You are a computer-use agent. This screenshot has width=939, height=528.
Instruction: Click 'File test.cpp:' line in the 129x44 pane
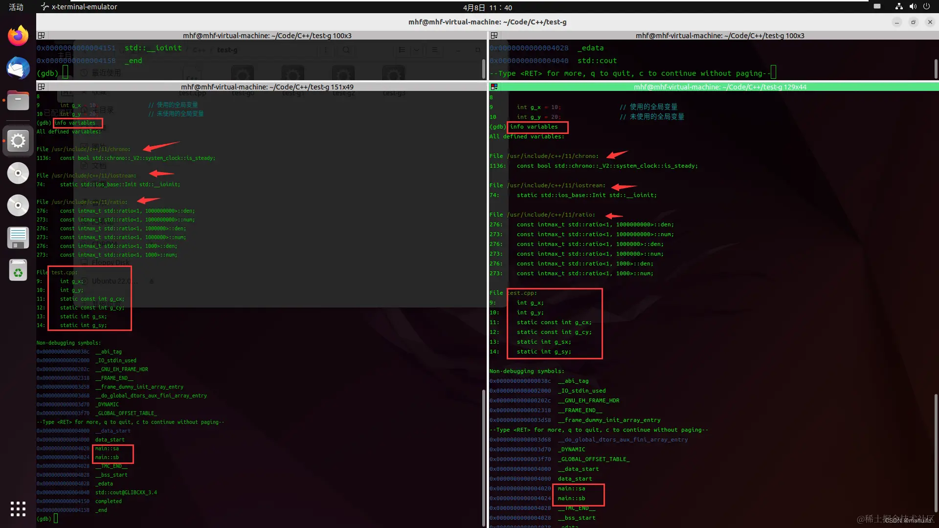[513, 293]
